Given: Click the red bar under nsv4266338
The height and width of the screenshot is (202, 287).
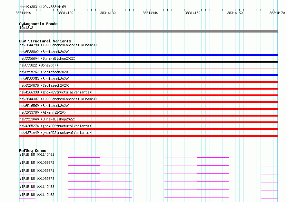Looking at the screenshot, I should coord(148,95).
